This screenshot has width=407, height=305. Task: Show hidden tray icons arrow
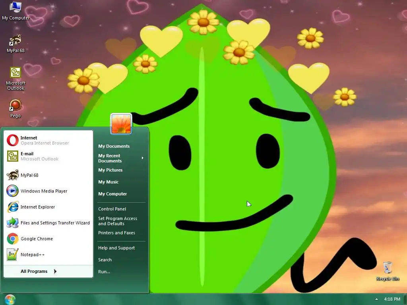click(376, 299)
